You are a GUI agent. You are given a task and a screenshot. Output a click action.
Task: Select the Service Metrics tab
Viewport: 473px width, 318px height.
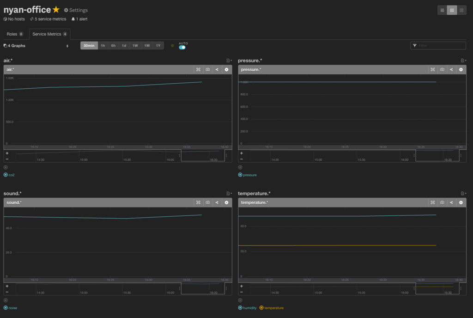[50, 34]
